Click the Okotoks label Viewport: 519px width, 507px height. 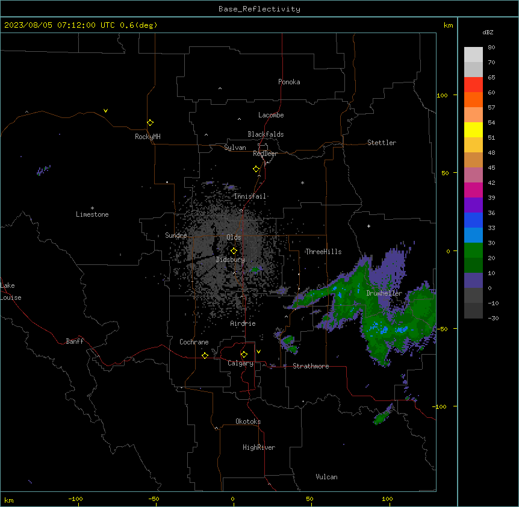[x=248, y=421]
